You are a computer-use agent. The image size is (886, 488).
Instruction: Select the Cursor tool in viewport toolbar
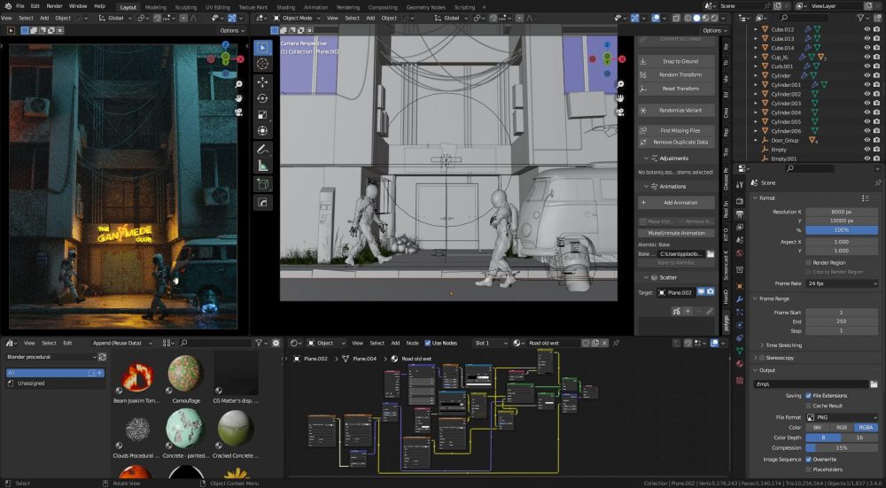tap(262, 65)
